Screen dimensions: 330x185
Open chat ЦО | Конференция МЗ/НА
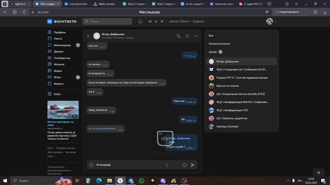[x=242, y=102]
